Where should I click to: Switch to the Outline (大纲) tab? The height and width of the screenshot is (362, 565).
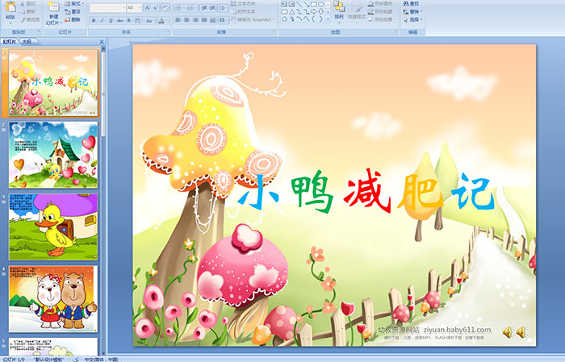click(27, 40)
